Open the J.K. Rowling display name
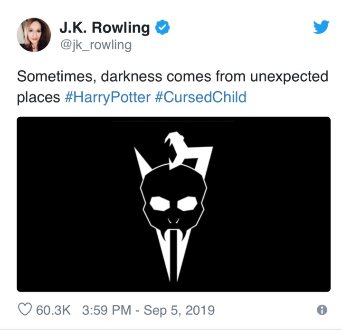 point(104,28)
